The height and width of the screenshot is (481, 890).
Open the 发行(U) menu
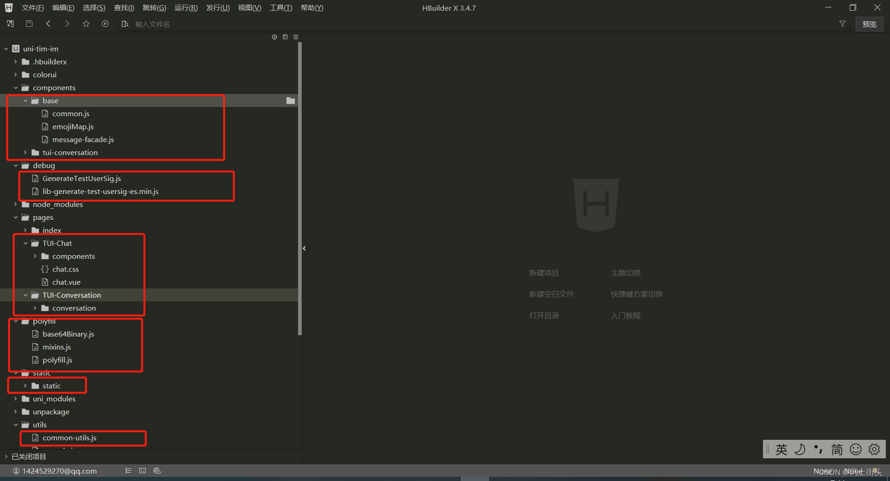[x=218, y=8]
